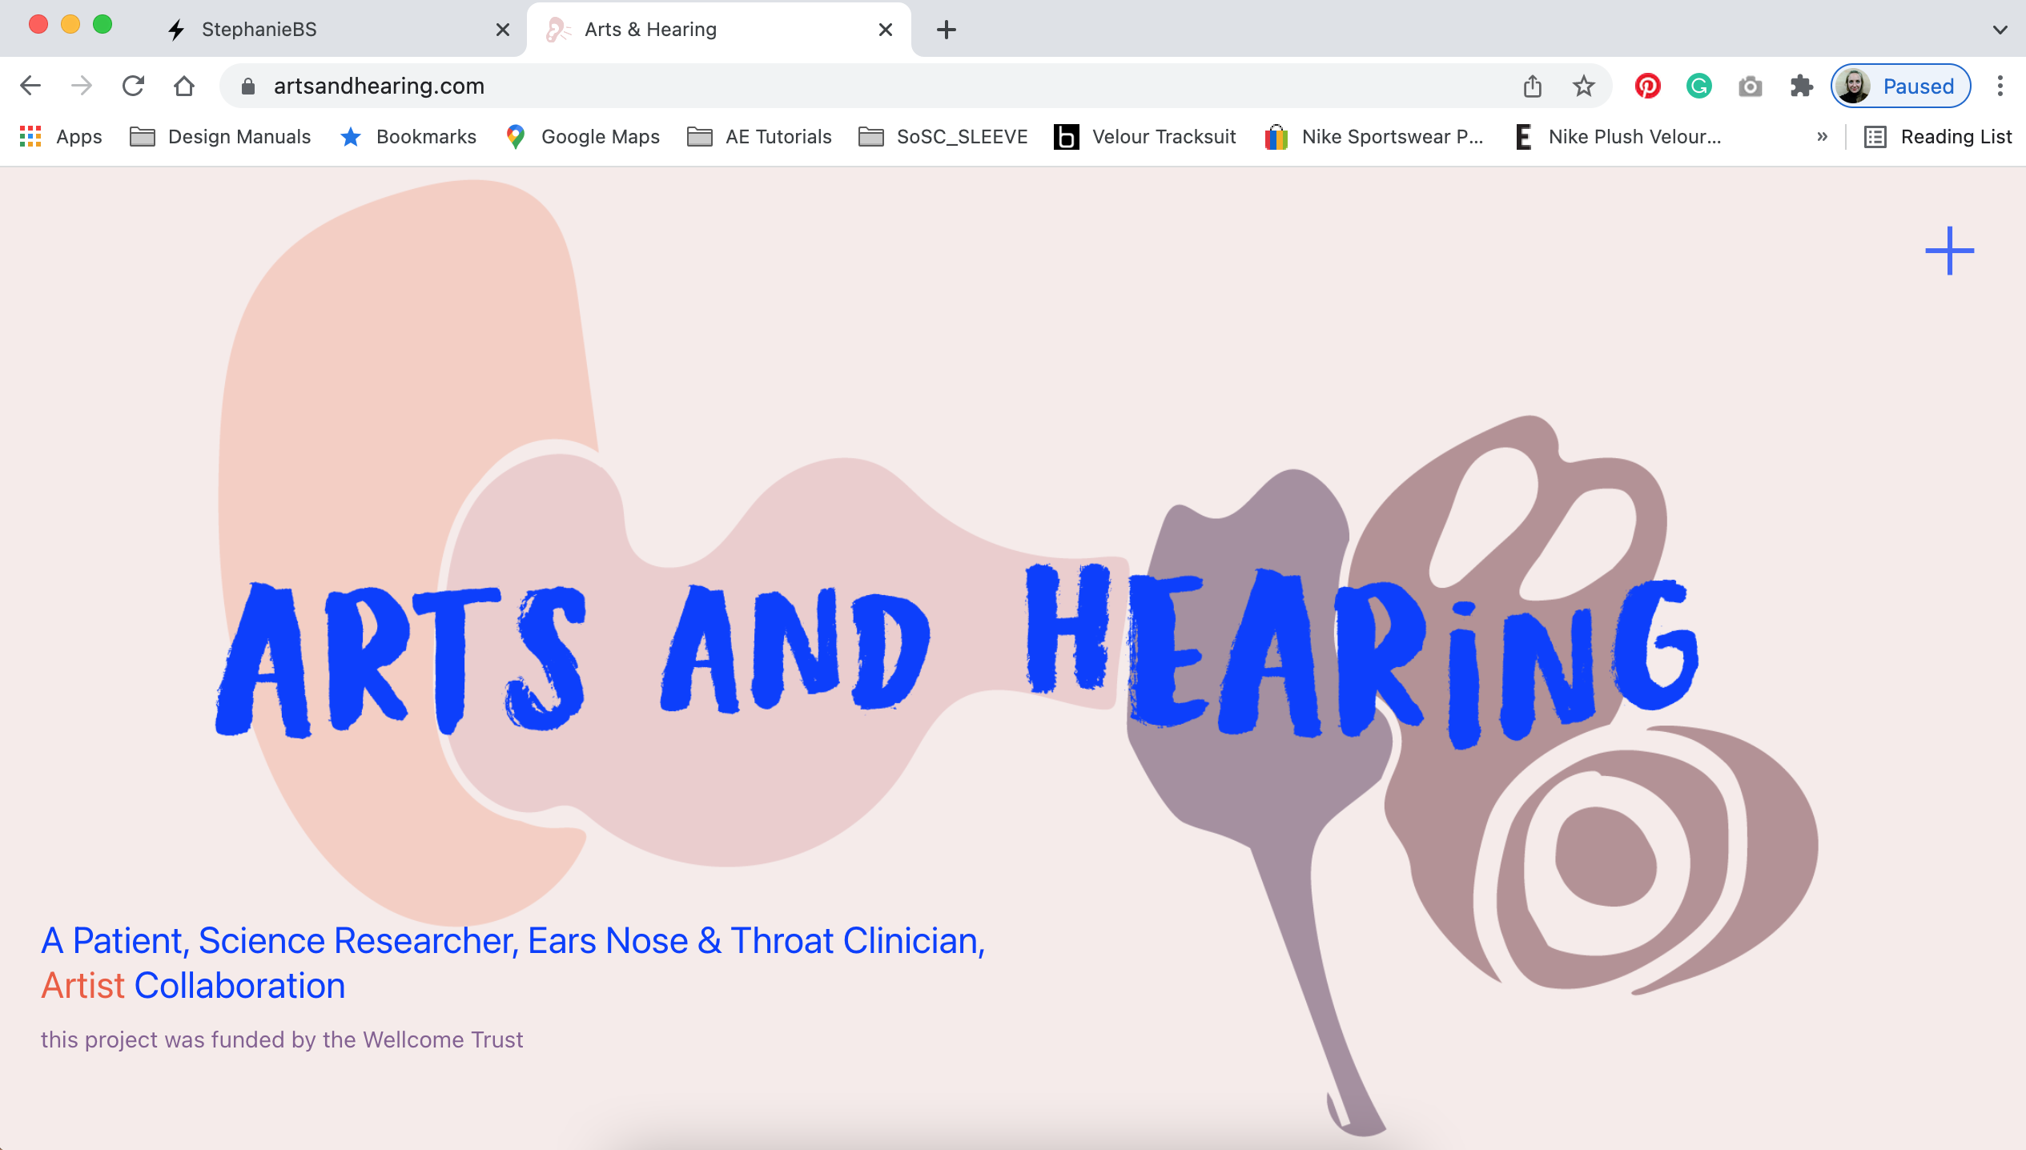Go to the browser home page
The image size is (2026, 1150).
pyautogui.click(x=184, y=86)
